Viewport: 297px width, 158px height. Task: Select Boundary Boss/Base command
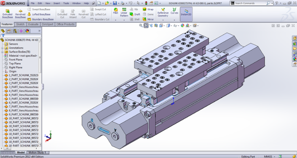point(40,19)
